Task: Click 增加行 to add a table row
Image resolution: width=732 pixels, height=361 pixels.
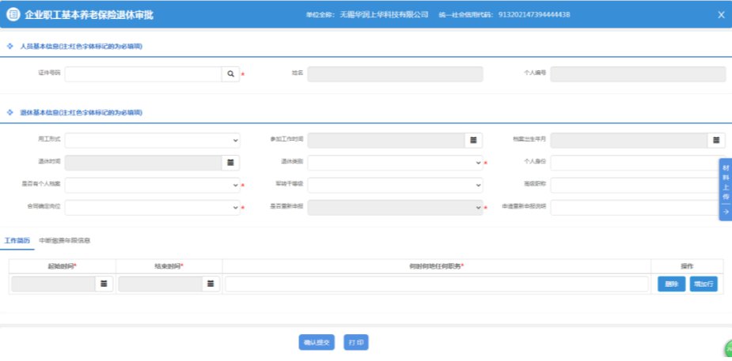Action: coord(703,284)
